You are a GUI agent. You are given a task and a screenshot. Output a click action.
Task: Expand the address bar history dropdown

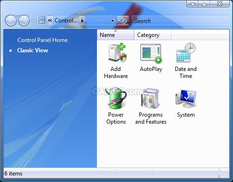[x=112, y=21]
